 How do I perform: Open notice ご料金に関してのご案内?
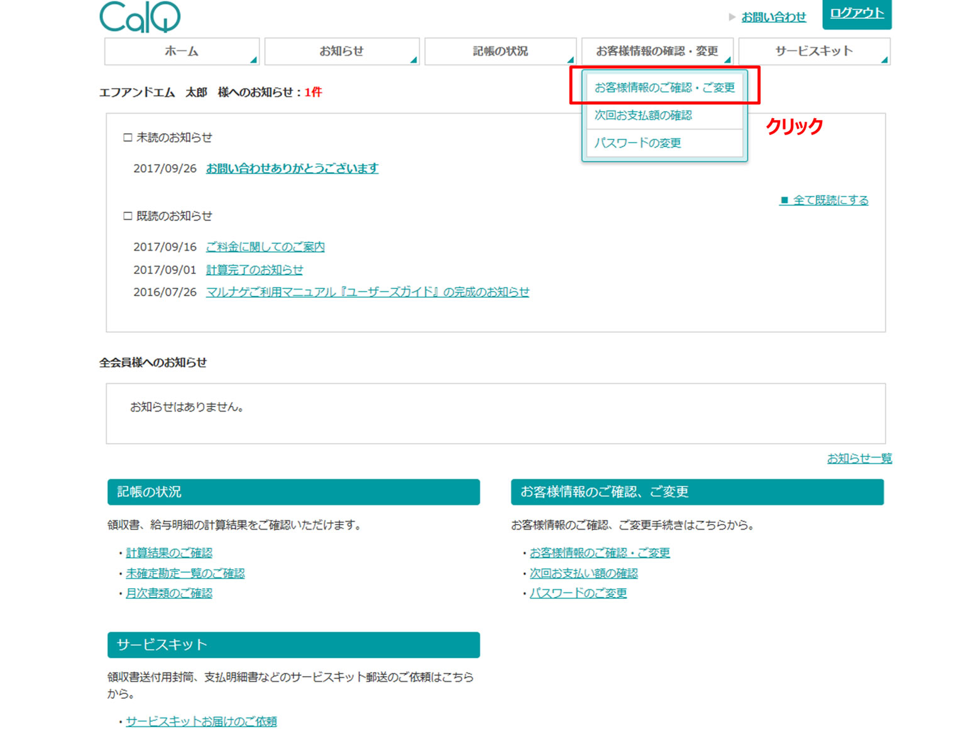[265, 247]
